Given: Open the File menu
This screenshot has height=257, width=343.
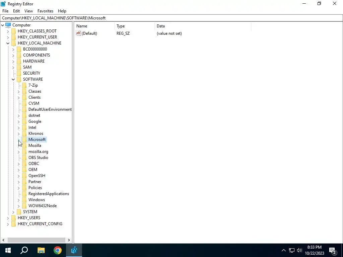Looking at the screenshot, I should point(5,11).
